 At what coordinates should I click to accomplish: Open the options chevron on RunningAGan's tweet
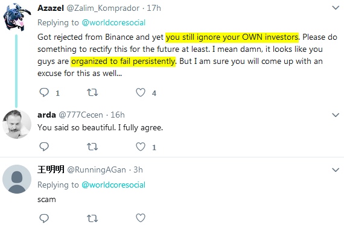click(336, 170)
